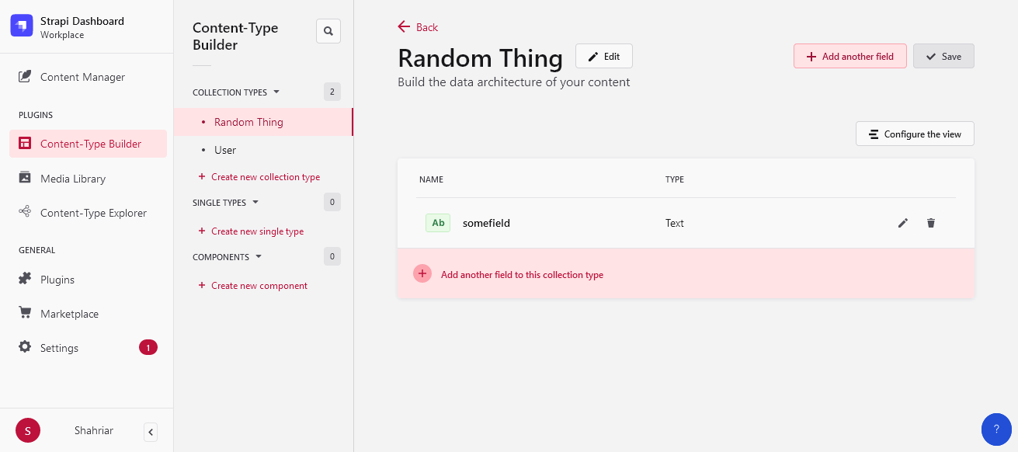Select the Random Thing collection type
Screen dimensions: 1018x452
[x=248, y=122]
